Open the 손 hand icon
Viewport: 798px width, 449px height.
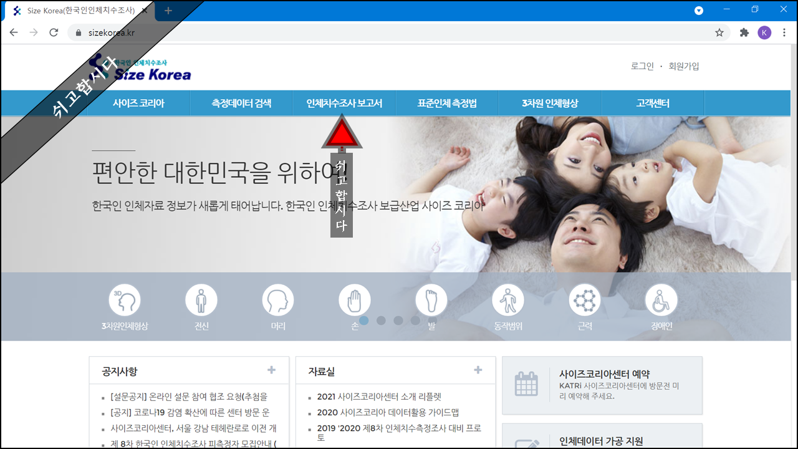[355, 300]
